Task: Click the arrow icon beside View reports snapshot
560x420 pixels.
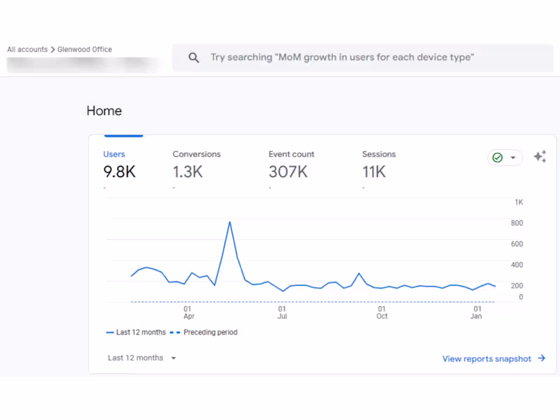Action: tap(542, 358)
